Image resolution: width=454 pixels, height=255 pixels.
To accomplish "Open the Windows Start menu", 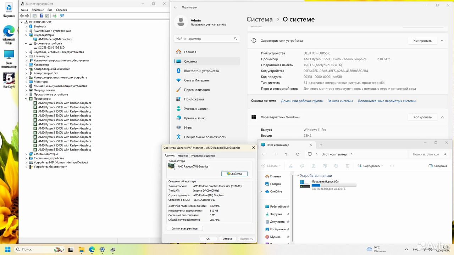I will pos(7,249).
